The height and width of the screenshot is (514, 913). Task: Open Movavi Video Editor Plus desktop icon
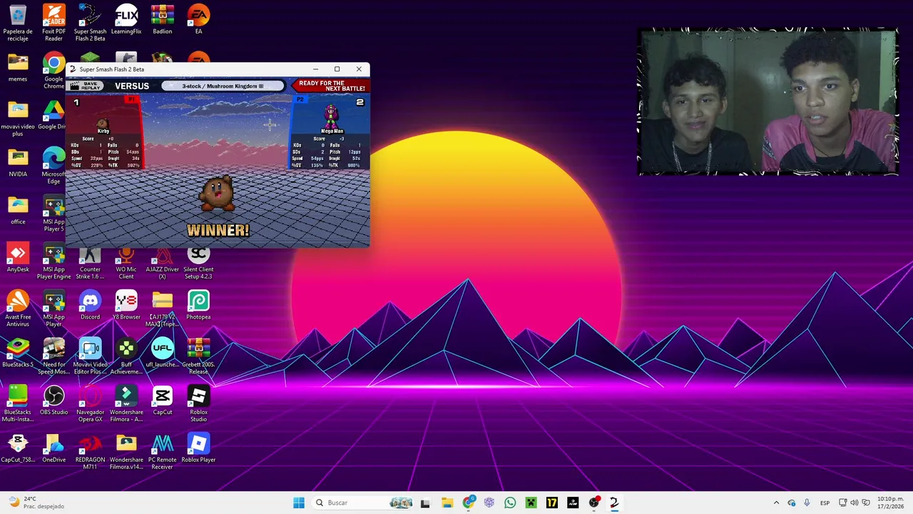(x=90, y=356)
